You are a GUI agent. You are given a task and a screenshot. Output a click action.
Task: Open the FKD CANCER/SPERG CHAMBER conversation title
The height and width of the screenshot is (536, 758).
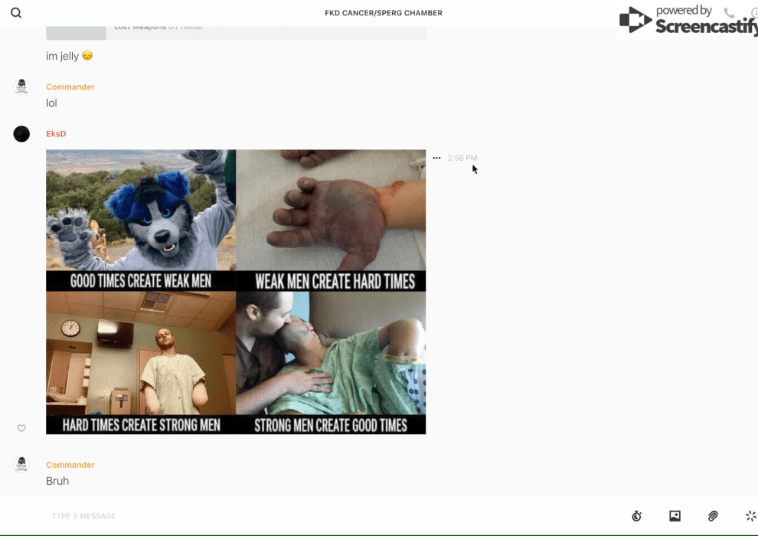384,13
